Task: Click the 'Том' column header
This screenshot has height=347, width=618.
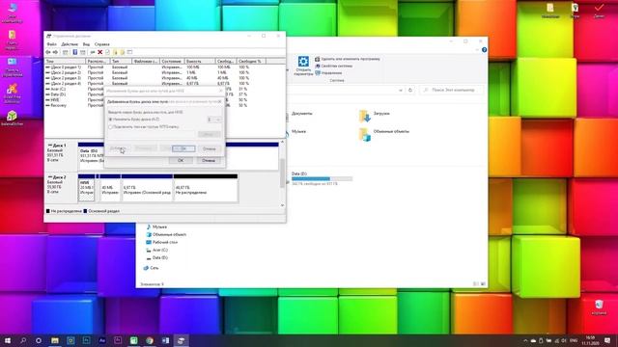Action: pos(65,62)
